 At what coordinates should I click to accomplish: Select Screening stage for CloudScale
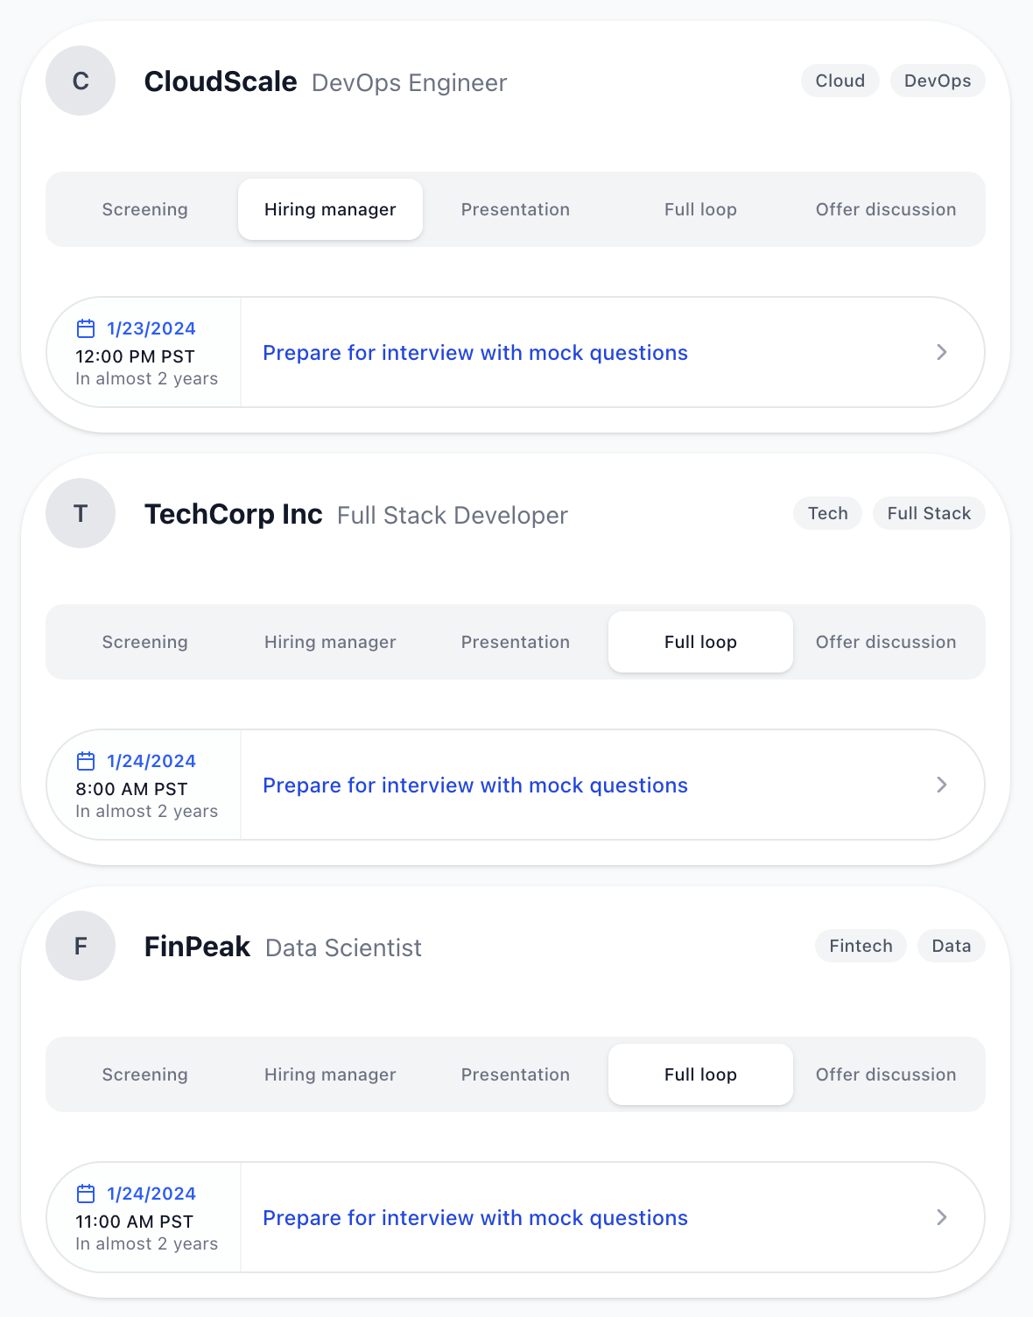tap(145, 209)
